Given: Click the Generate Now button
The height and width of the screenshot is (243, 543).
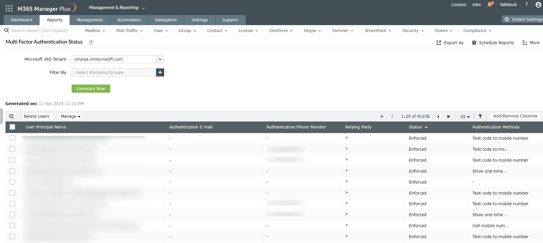Looking at the screenshot, I should pyautogui.click(x=91, y=89).
